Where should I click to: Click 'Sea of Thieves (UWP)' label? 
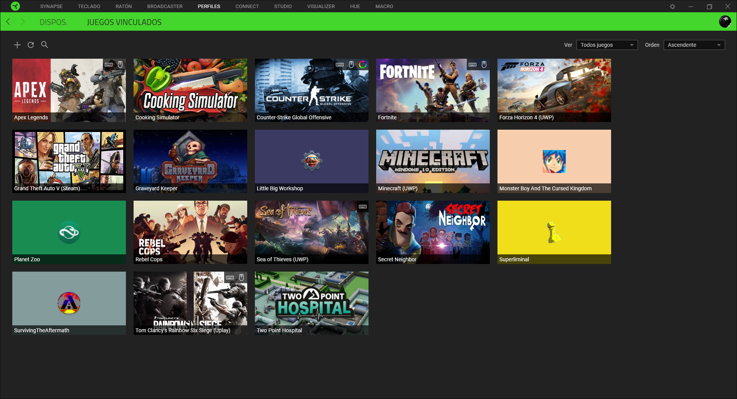(x=283, y=259)
